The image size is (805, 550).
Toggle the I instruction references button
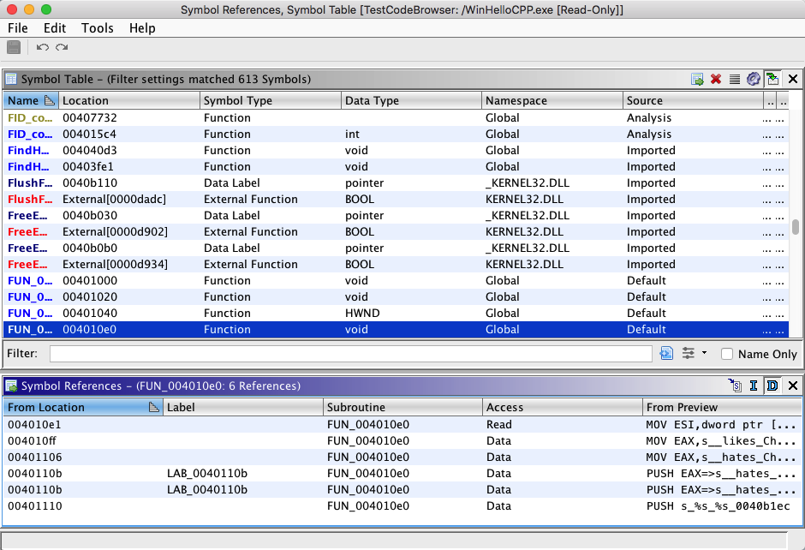click(754, 386)
